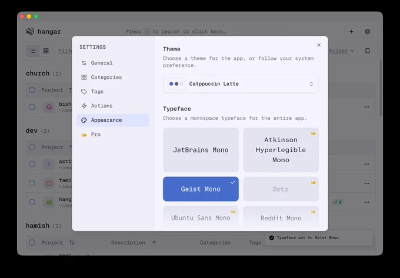
Task: Select the Geist Mono typeface card
Action: tap(201, 189)
